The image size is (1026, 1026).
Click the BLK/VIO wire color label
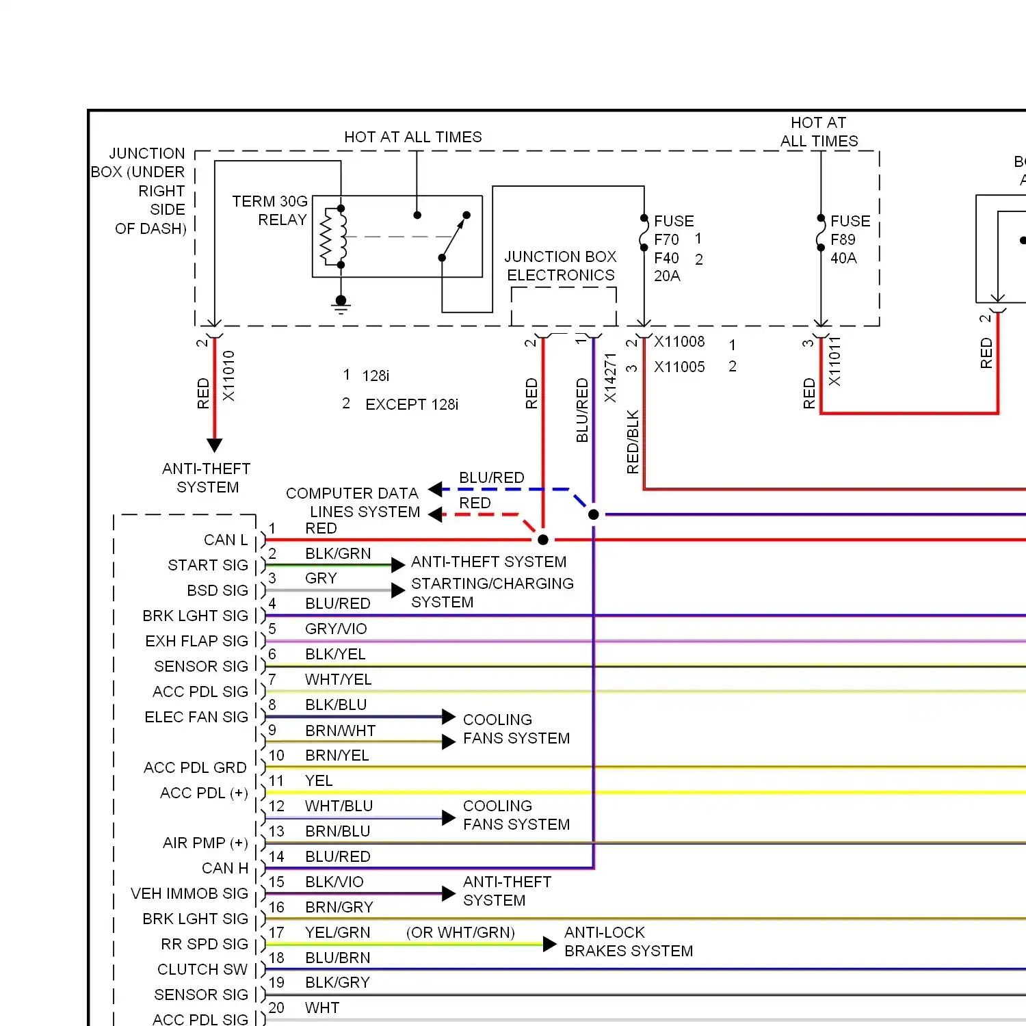[334, 882]
